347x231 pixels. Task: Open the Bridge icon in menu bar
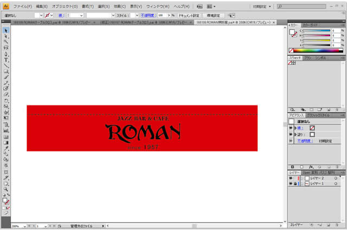tap(200, 6)
